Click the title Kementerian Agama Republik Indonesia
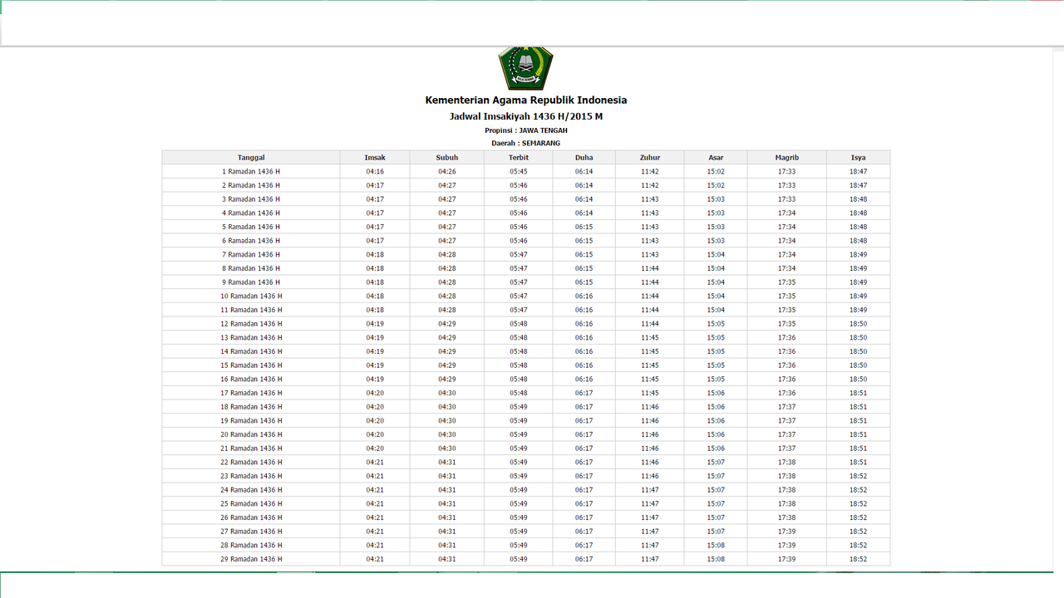This screenshot has width=1064, height=598. click(526, 100)
